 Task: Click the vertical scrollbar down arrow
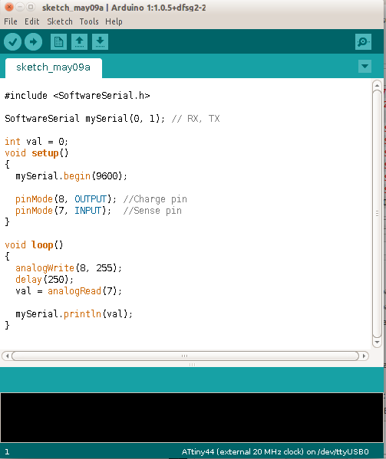point(377,343)
